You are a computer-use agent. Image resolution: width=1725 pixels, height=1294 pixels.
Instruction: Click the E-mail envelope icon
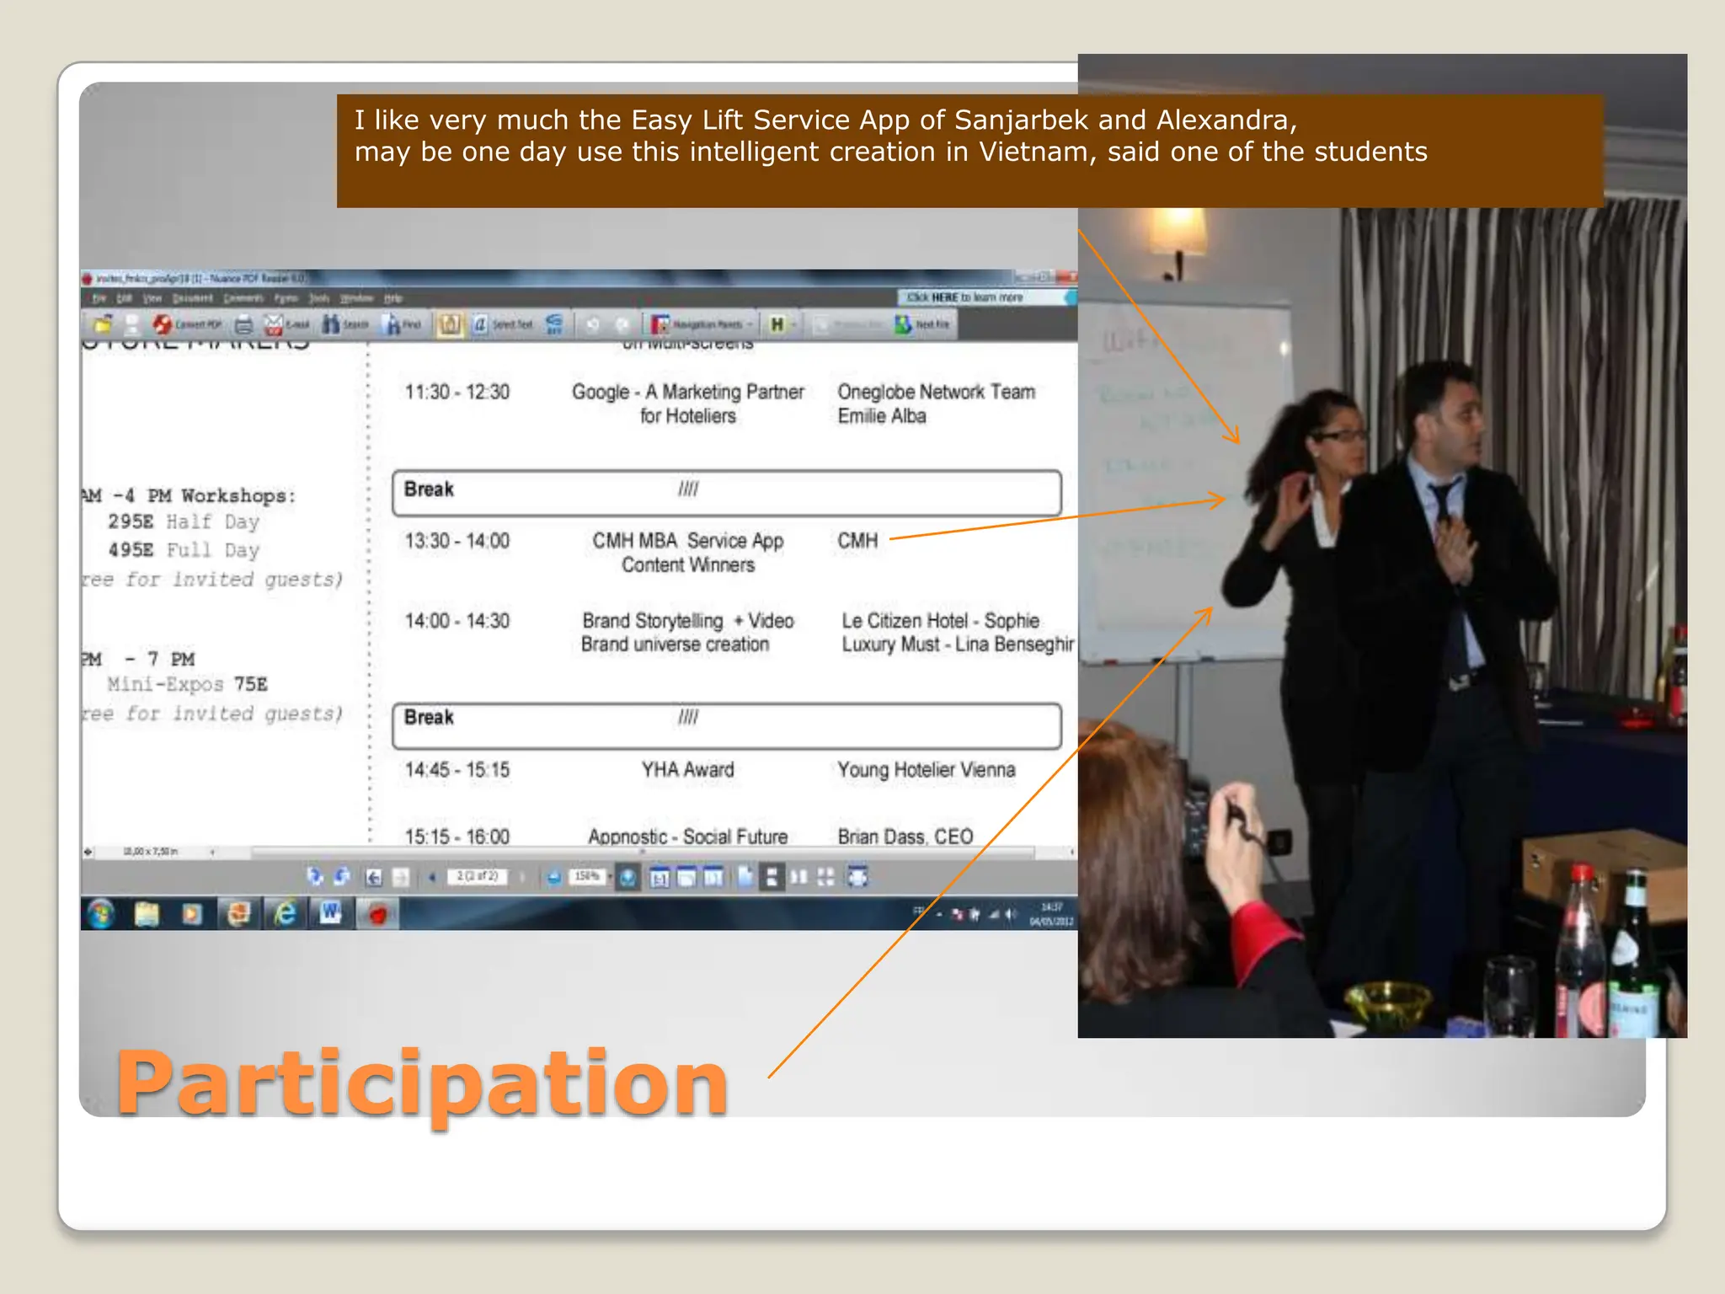(273, 324)
